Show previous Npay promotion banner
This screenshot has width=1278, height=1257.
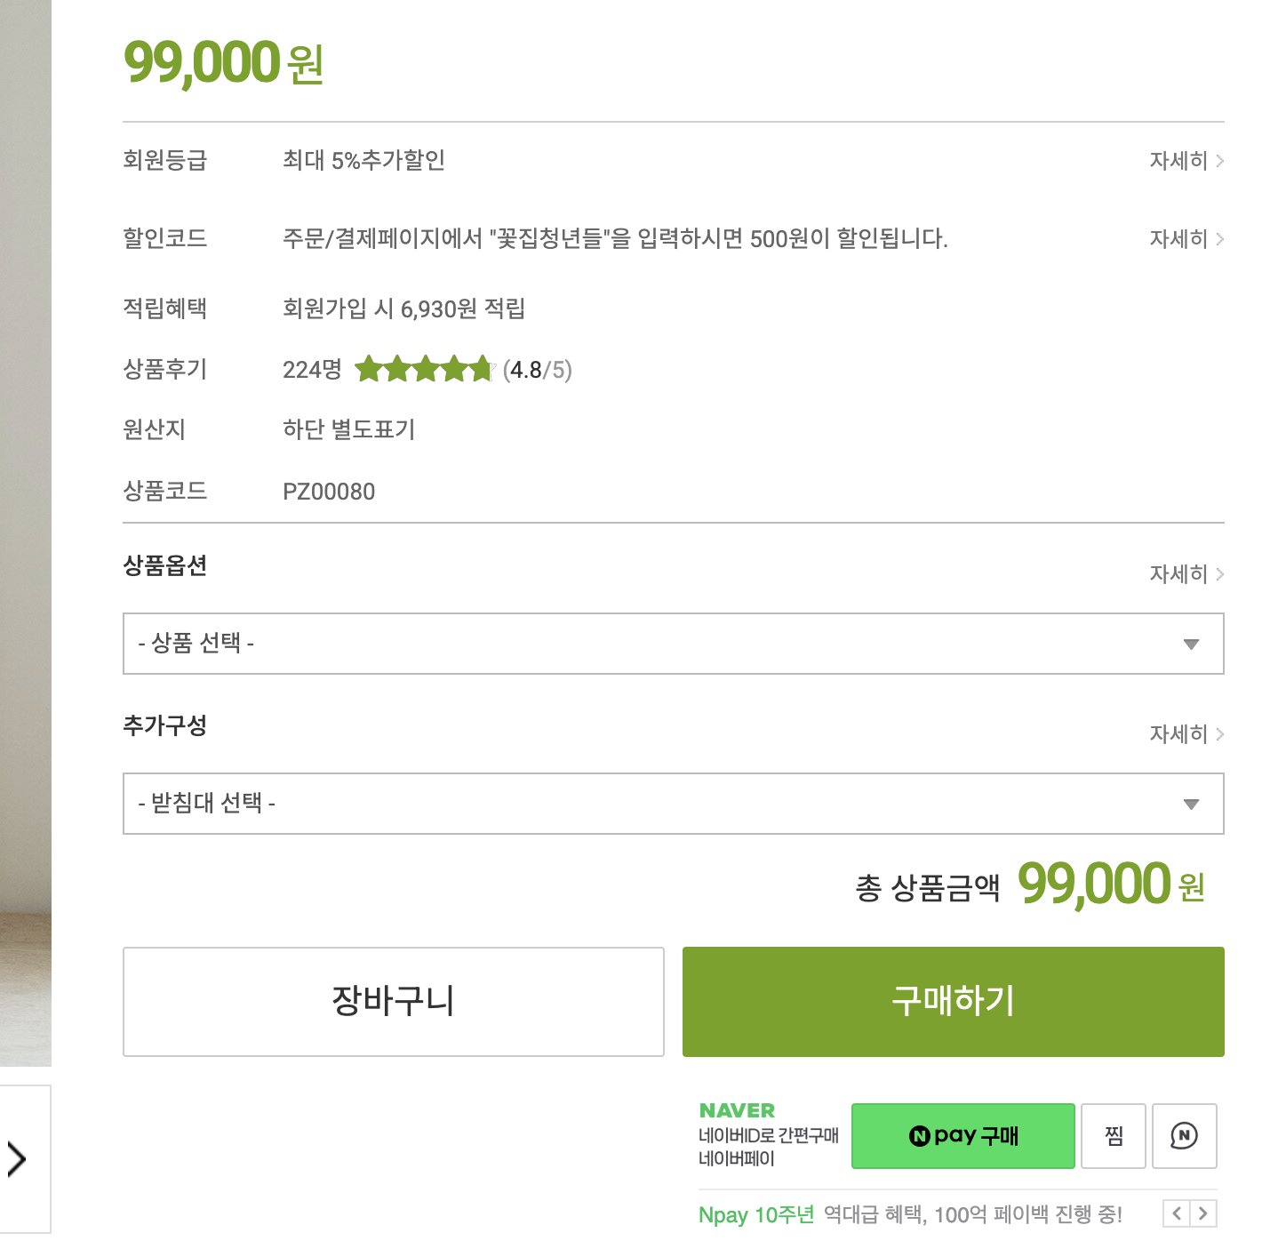[x=1177, y=1213]
